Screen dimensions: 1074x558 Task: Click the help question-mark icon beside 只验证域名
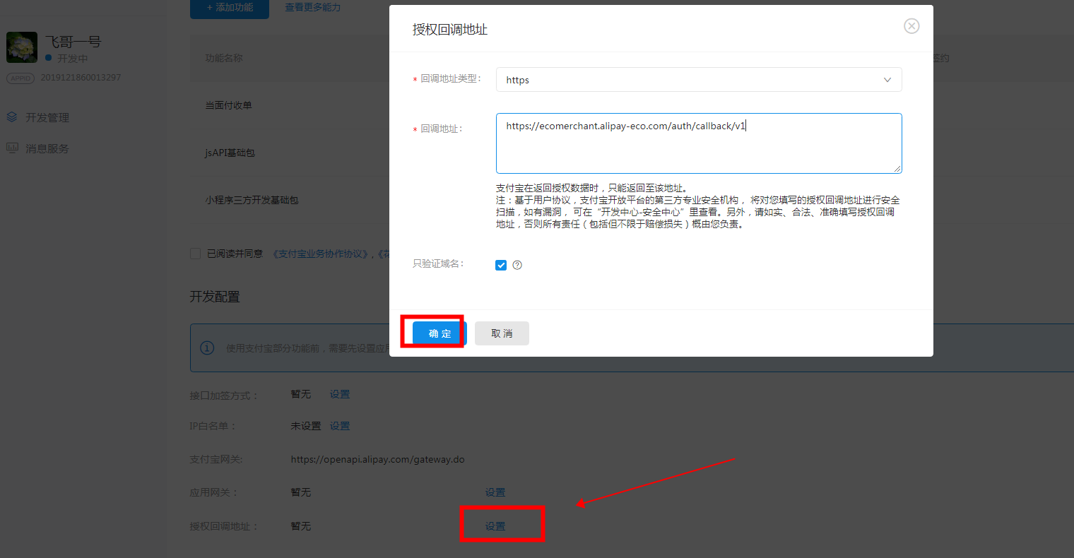click(x=517, y=265)
